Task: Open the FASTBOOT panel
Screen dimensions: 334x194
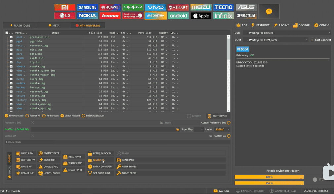Action: [x=260, y=25]
